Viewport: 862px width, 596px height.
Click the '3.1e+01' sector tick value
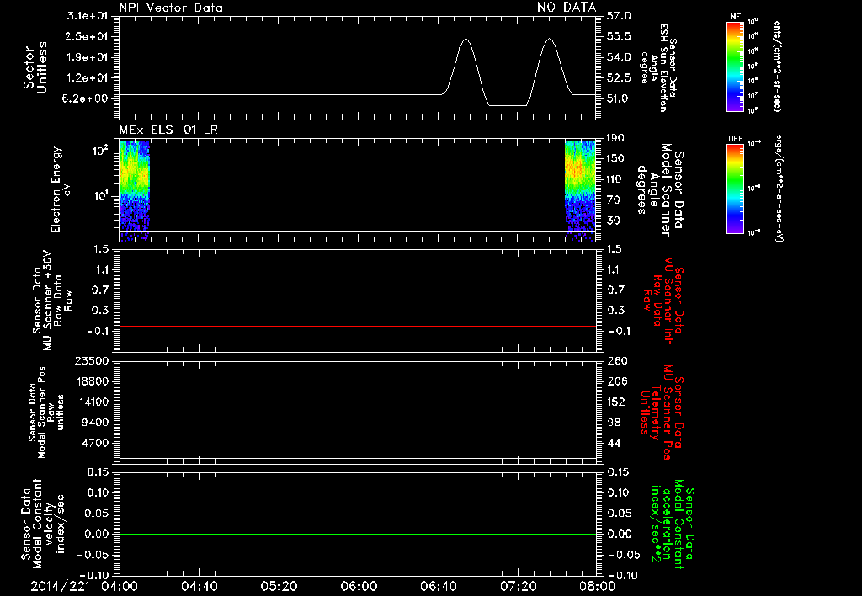[88, 16]
